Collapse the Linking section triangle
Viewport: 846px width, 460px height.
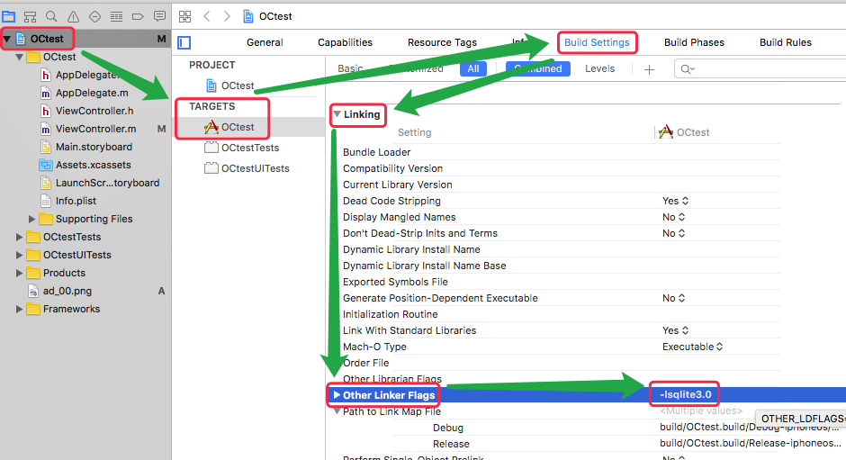pyautogui.click(x=337, y=114)
